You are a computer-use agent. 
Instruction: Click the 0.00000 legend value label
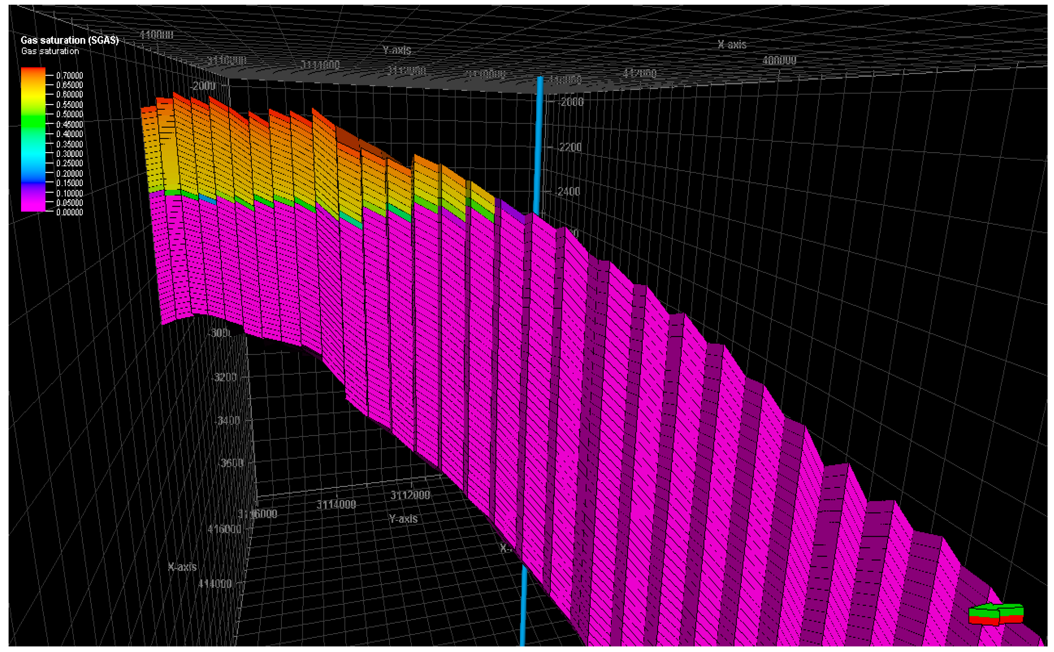coord(69,212)
